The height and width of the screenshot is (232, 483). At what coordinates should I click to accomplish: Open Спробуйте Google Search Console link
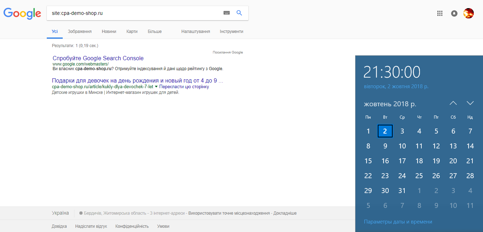click(98, 58)
